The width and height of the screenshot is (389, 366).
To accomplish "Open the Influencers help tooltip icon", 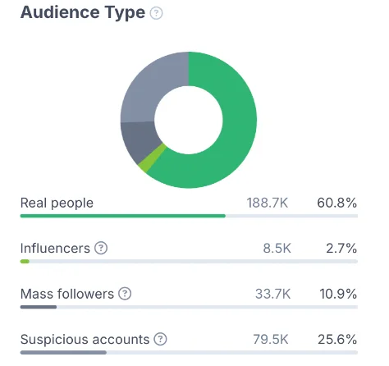I will click(101, 248).
